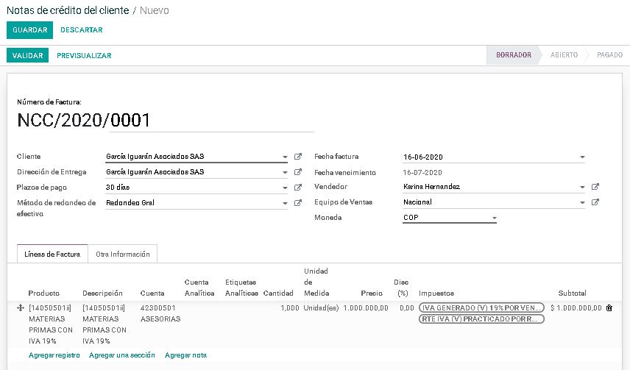The height and width of the screenshot is (370, 630).
Task: Click the Disc (%) column header
Action: (402, 288)
